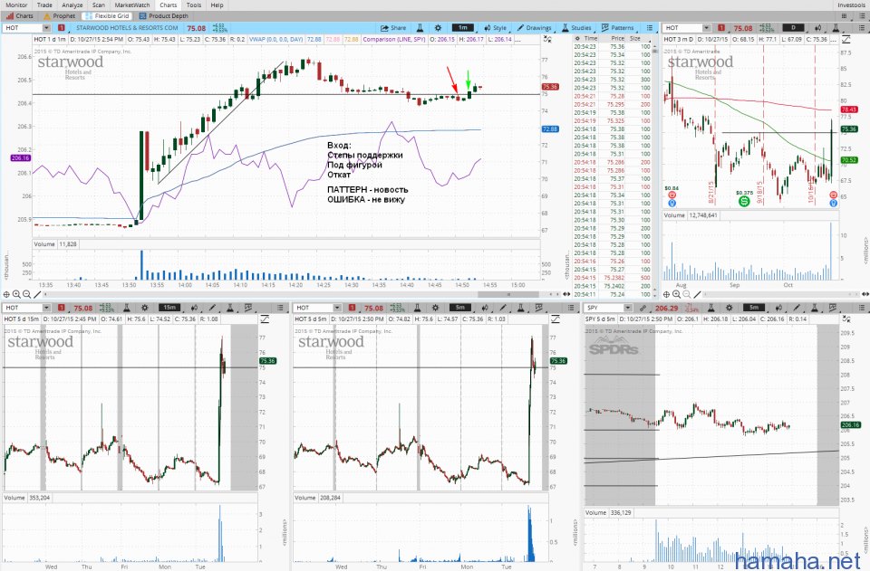Switch to the Product Depth sub-tab

click(x=164, y=16)
